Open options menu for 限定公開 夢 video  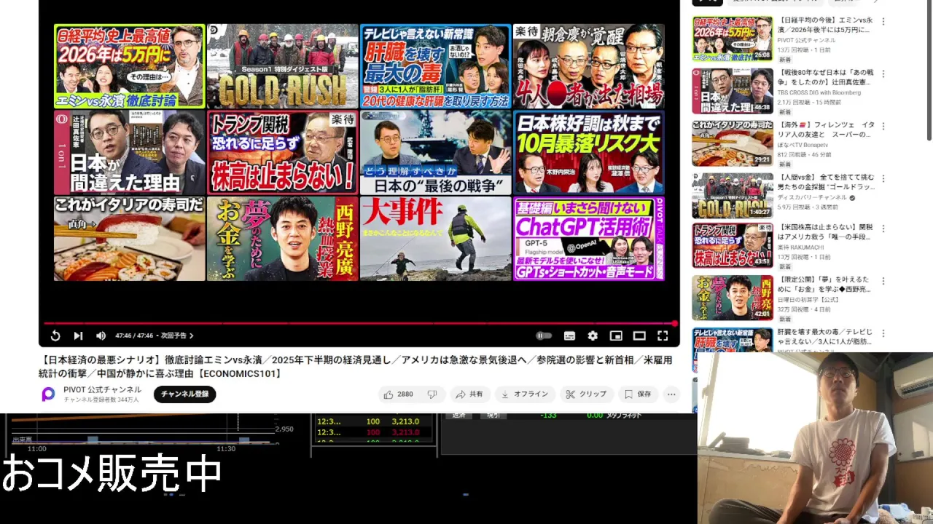point(883,280)
